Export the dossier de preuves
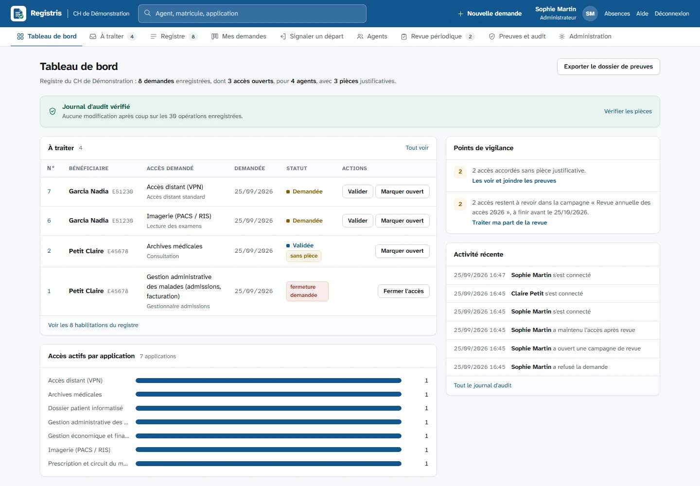Image resolution: width=700 pixels, height=486 pixels. click(609, 67)
